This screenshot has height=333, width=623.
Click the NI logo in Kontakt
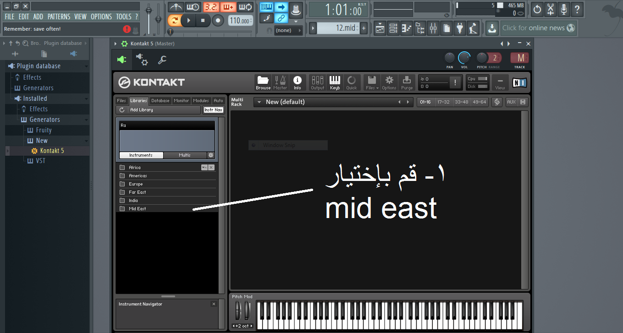click(x=519, y=82)
